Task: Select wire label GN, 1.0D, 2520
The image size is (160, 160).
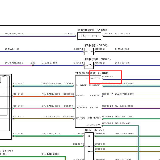Action: click(50, 154)
